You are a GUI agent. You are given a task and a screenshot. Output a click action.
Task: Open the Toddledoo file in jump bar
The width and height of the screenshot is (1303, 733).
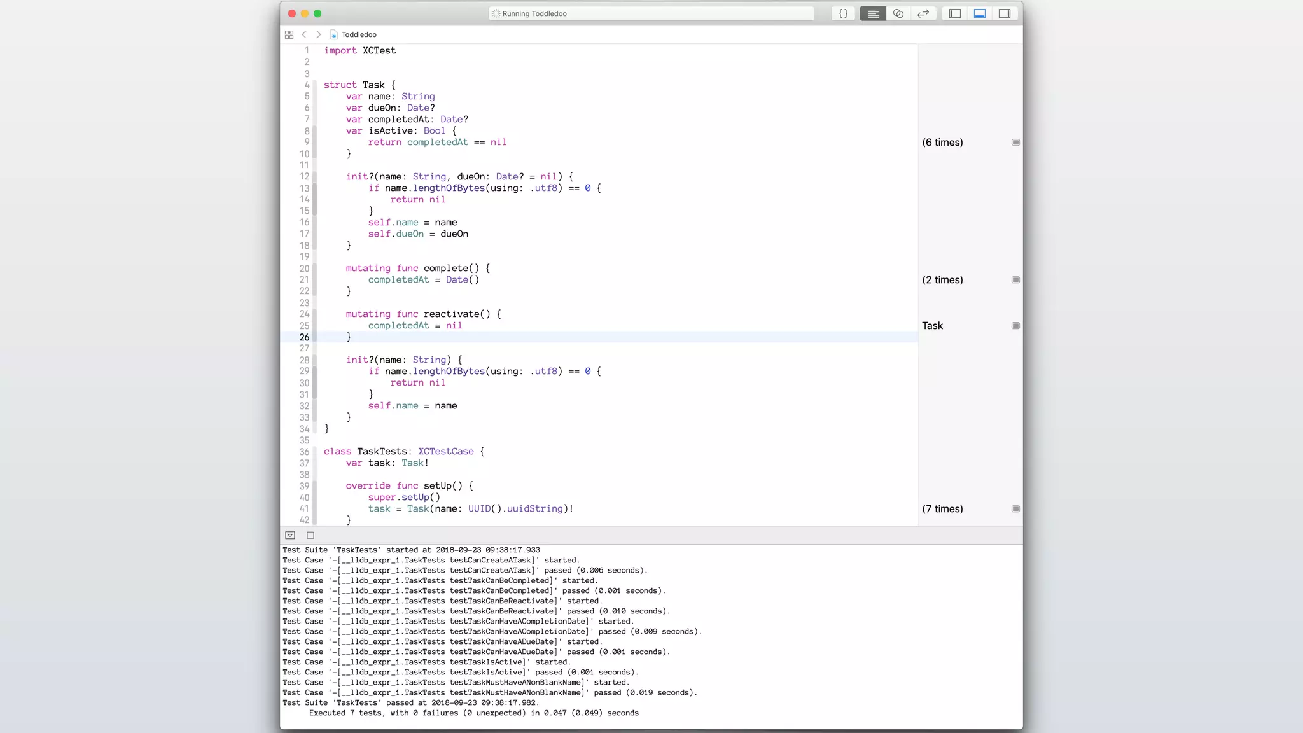coord(358,34)
